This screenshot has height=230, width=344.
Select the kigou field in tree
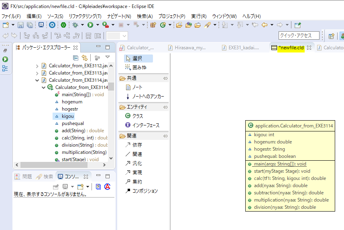click(67, 116)
